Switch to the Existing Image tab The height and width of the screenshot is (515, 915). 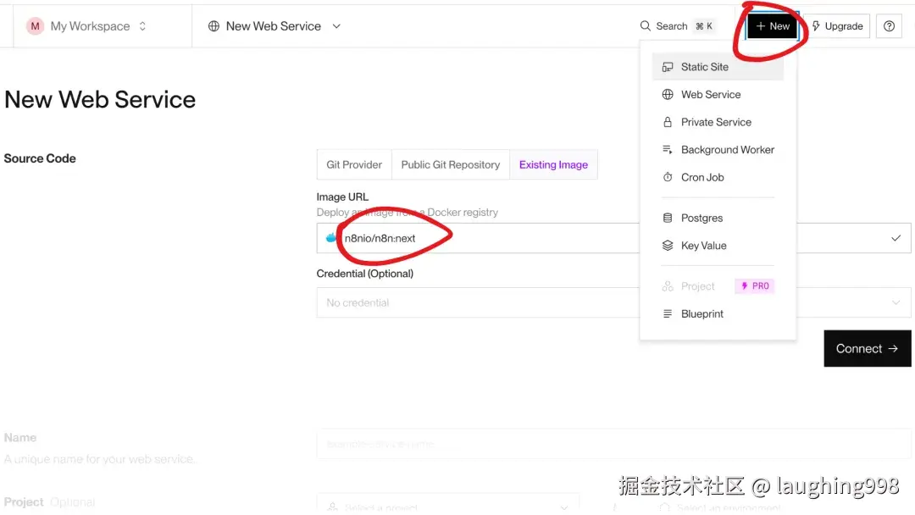[553, 165]
